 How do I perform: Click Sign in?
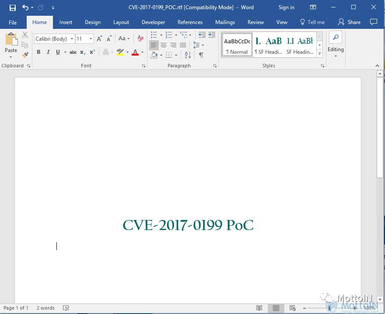click(286, 7)
